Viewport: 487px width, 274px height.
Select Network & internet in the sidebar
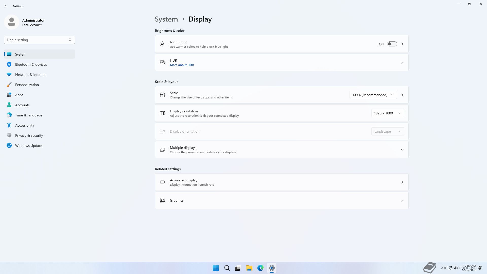(30, 75)
